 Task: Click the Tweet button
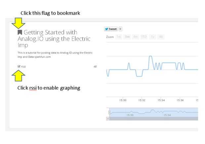pos(111,29)
